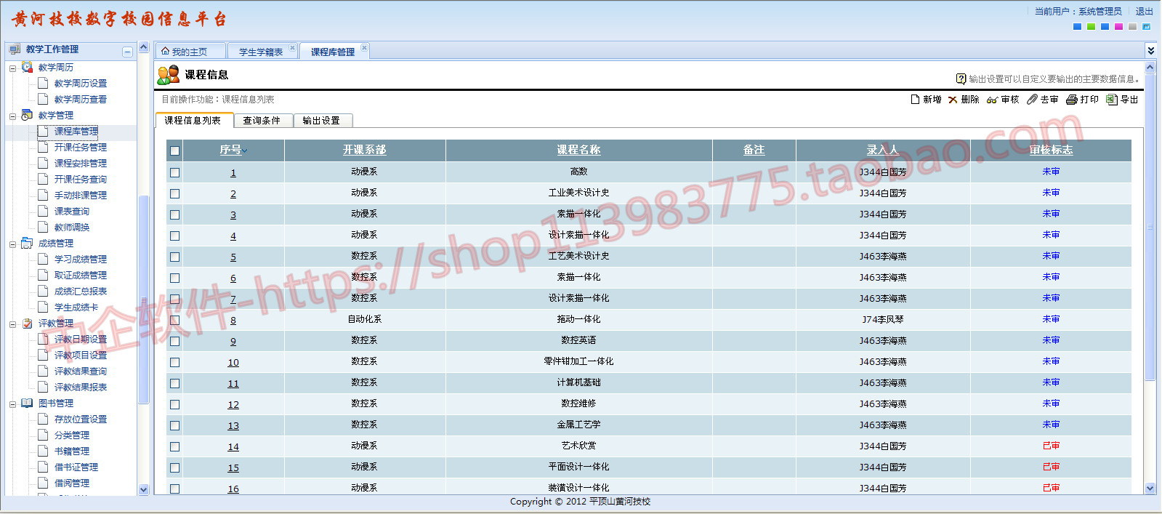Click the 未审 status link in row 1
Image resolution: width=1162 pixels, height=514 pixels.
coord(1051,172)
